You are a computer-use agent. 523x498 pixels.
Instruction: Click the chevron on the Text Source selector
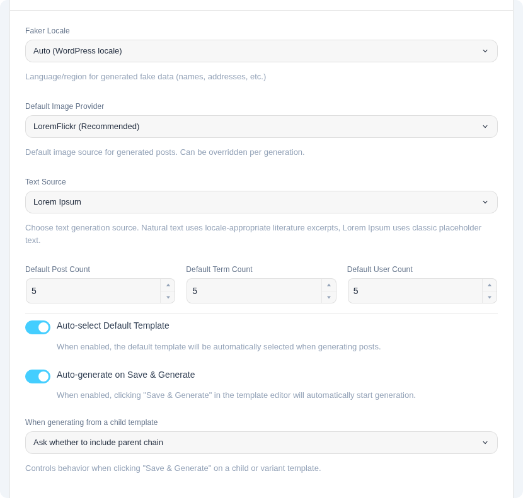(486, 202)
